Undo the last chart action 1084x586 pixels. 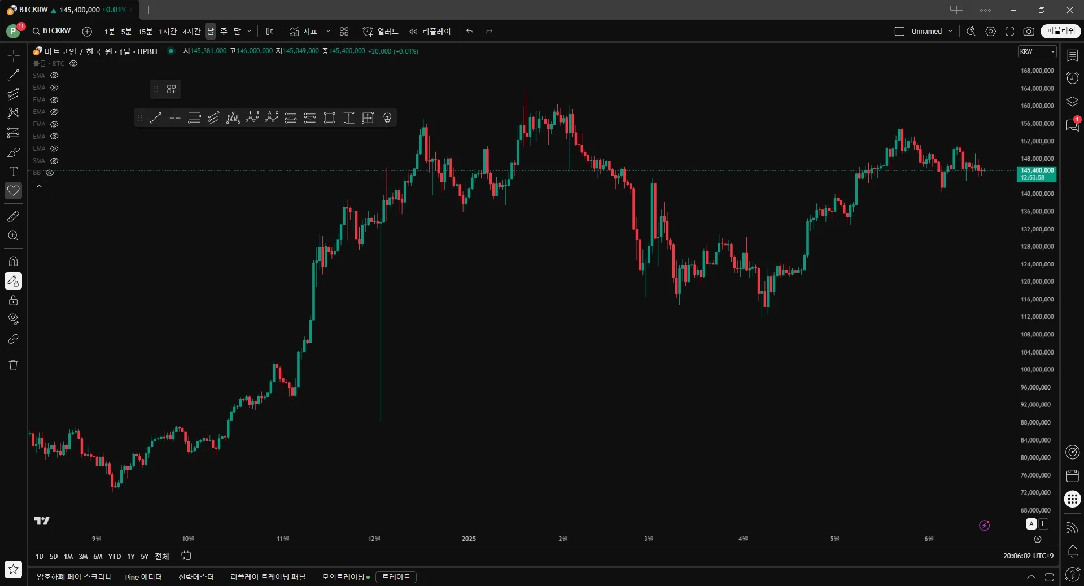470,32
